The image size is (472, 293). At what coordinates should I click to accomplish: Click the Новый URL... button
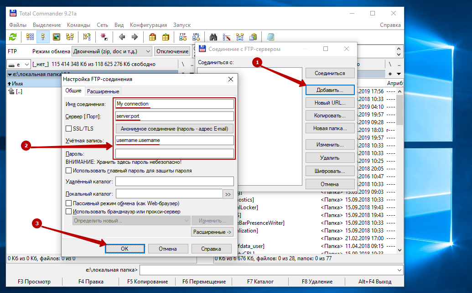pyautogui.click(x=330, y=103)
